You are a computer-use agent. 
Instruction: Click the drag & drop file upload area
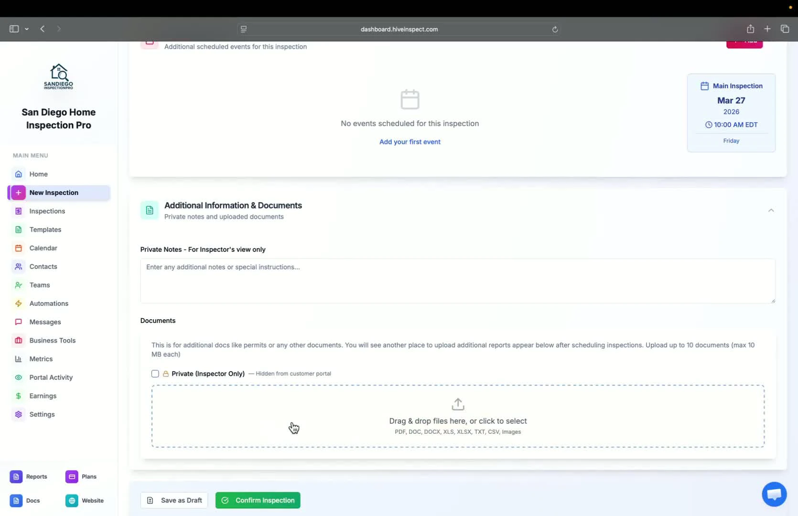tap(458, 416)
